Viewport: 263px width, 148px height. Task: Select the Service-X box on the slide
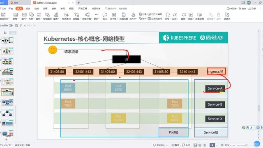pos(215,119)
